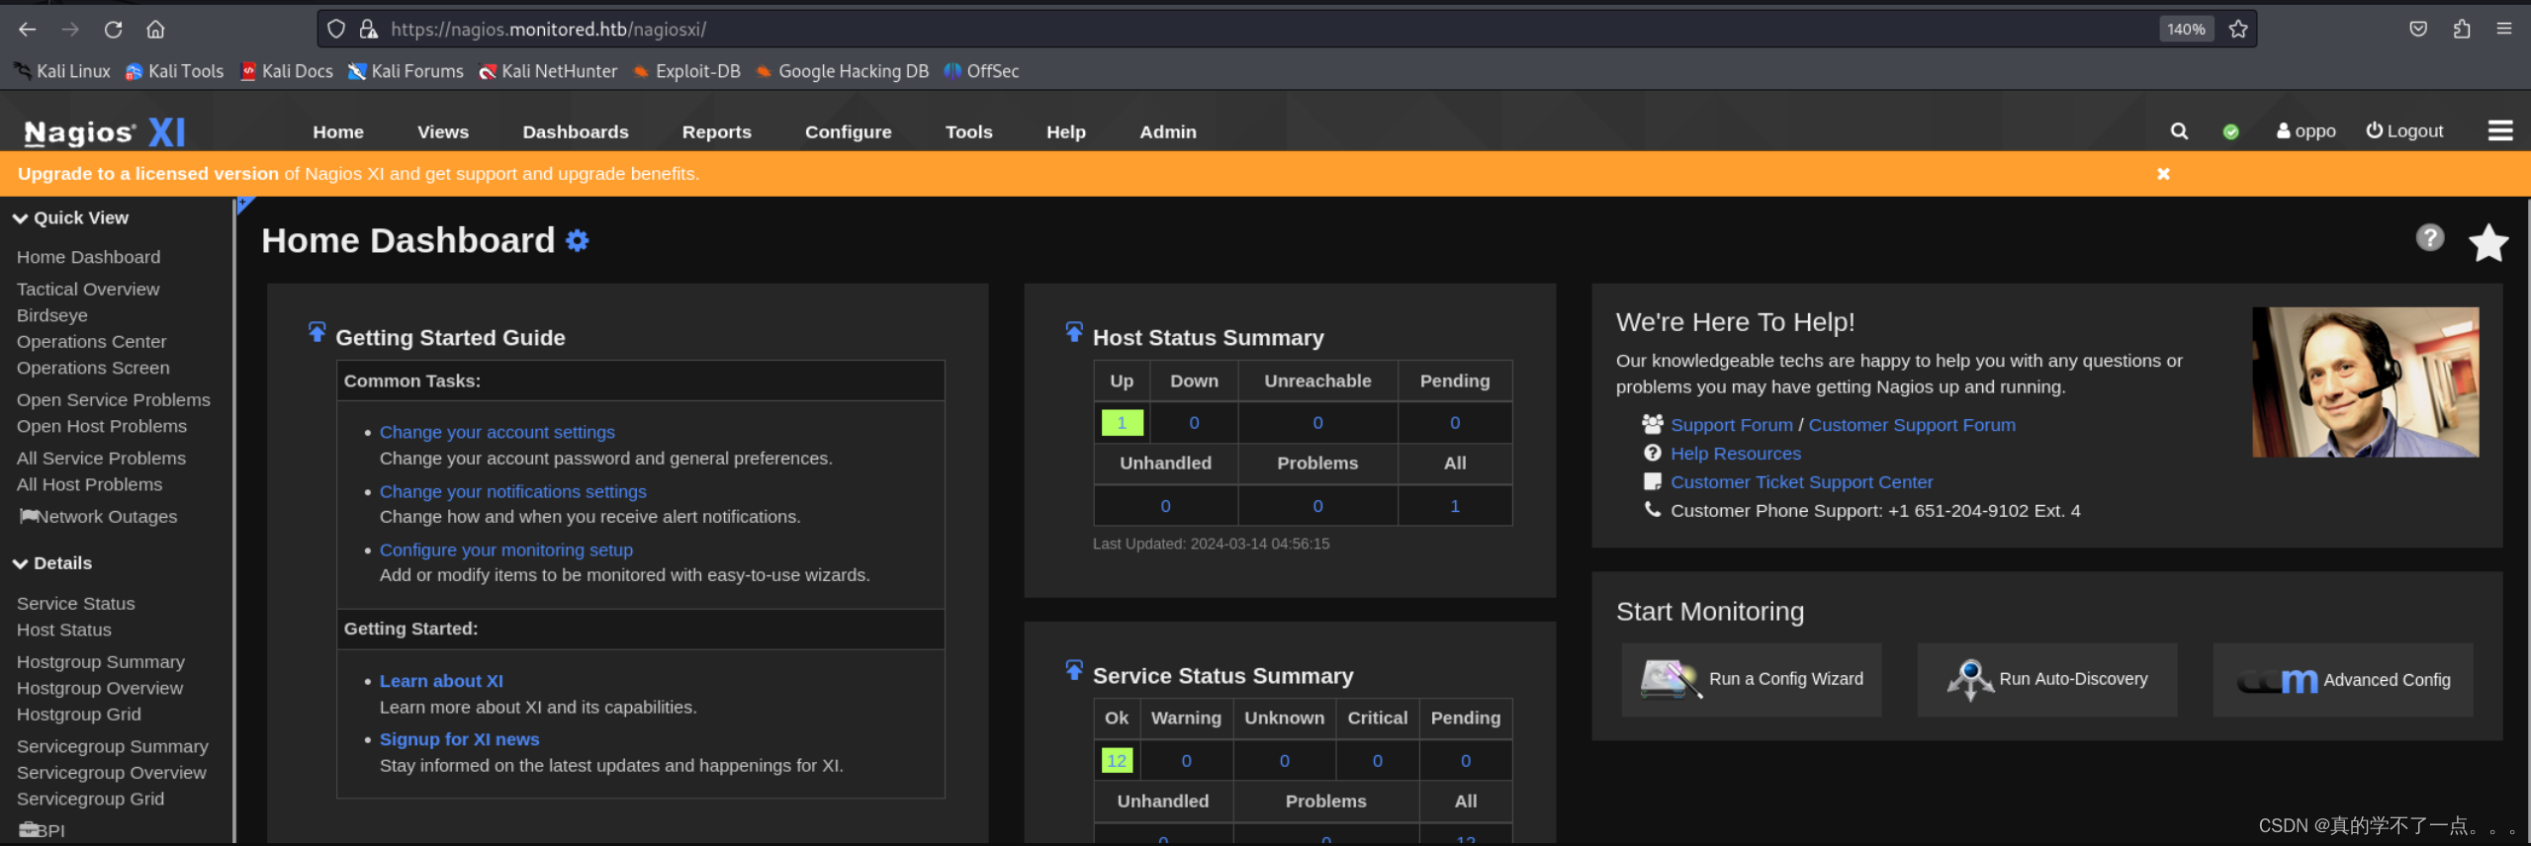This screenshot has height=846, width=2531.
Task: Check the green system status icon
Action: click(x=2230, y=131)
